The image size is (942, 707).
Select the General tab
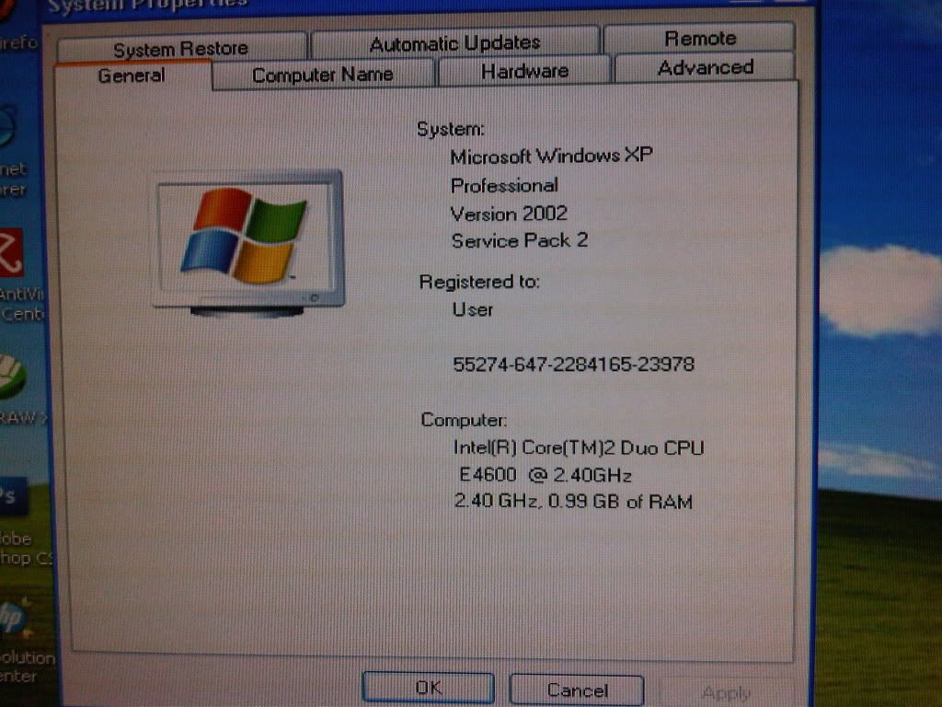(x=132, y=75)
